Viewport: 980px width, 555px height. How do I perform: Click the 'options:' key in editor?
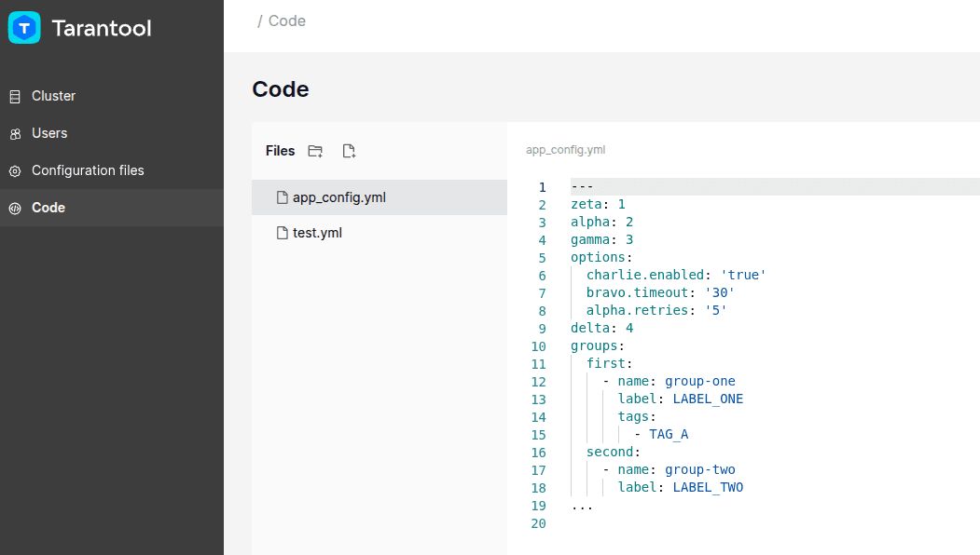[601, 257]
